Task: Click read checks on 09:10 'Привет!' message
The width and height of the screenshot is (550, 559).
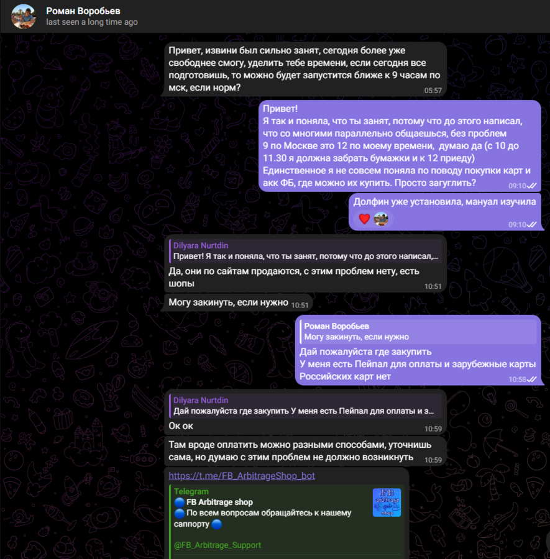Action: (x=532, y=186)
